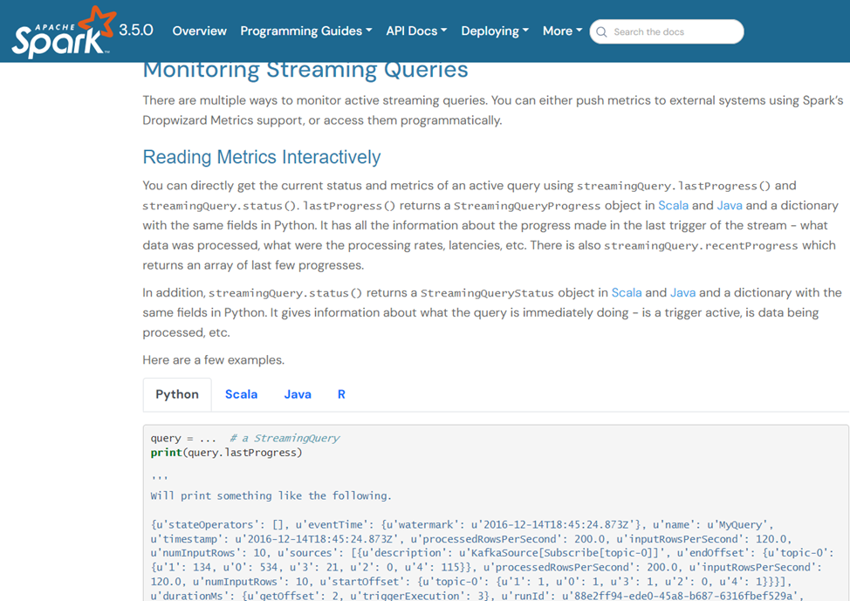Click the 3.5.0 version label
The image size is (850, 601).
tap(136, 30)
